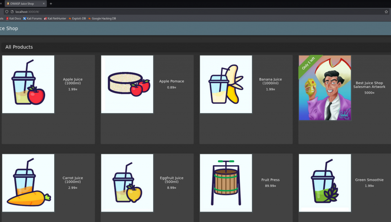Open the Fruit Press product image
The height and width of the screenshot is (222, 391).
coord(226,183)
